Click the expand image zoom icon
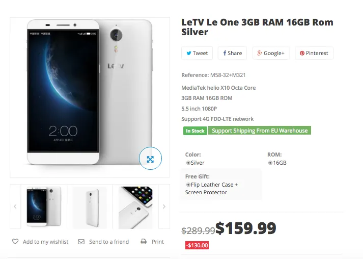The height and width of the screenshot is (259, 363). pyautogui.click(x=150, y=159)
